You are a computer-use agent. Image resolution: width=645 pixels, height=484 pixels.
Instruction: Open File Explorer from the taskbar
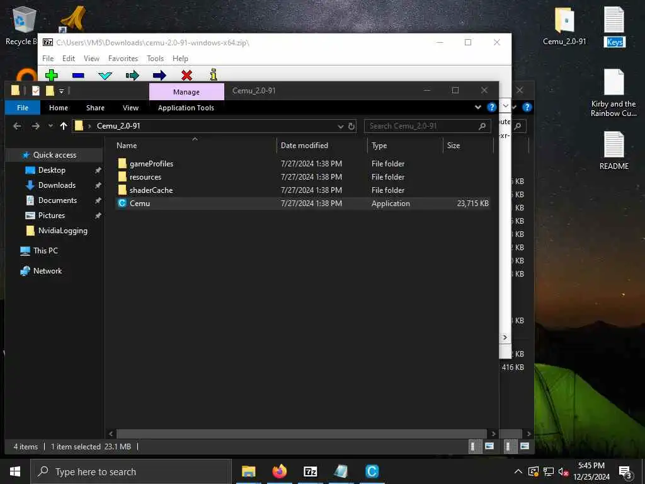pyautogui.click(x=248, y=471)
